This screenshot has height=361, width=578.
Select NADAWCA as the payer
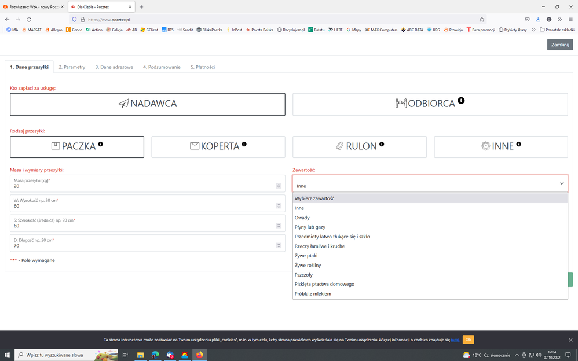click(x=148, y=104)
